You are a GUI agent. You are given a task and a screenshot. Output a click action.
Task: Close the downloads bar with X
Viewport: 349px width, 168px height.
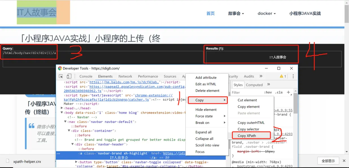pyautogui.click(x=344, y=161)
